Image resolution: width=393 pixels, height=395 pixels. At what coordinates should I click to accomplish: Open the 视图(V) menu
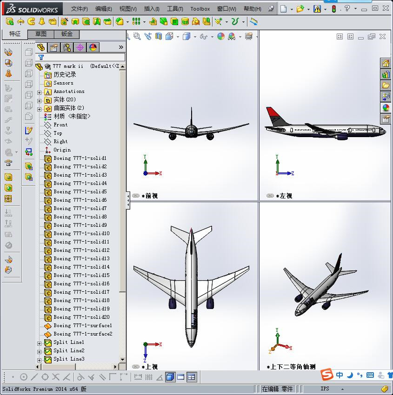pyautogui.click(x=128, y=9)
